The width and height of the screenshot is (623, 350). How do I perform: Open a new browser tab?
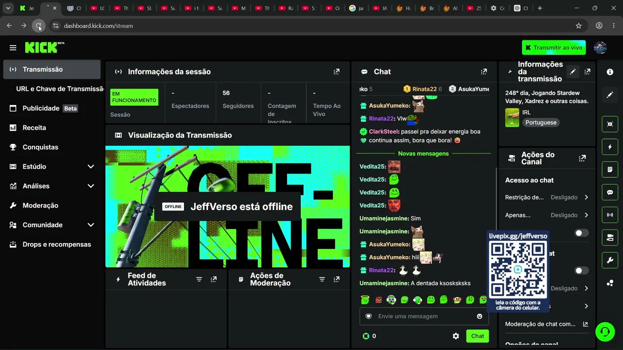point(540,8)
